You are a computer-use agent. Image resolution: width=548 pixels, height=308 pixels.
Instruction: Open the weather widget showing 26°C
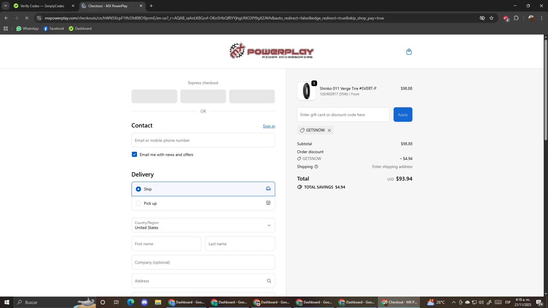(x=436, y=302)
